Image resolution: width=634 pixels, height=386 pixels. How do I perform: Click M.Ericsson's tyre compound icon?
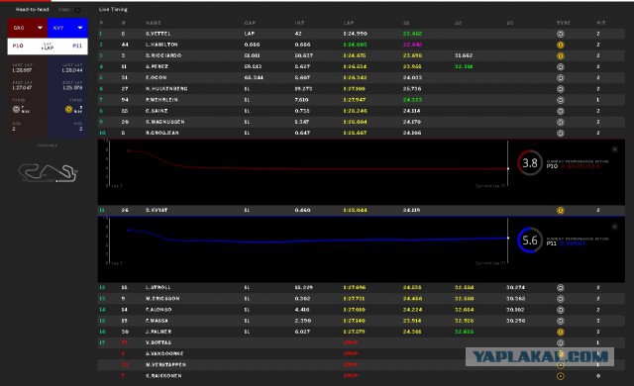(561, 299)
